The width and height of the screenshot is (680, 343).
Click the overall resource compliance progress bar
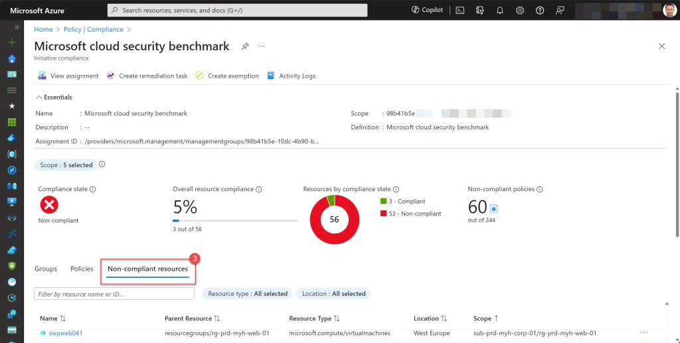(x=235, y=220)
